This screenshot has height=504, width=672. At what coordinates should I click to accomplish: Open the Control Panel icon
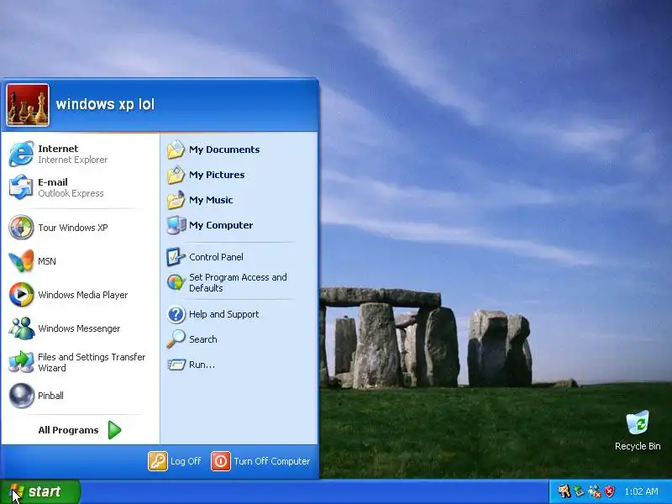point(176,257)
